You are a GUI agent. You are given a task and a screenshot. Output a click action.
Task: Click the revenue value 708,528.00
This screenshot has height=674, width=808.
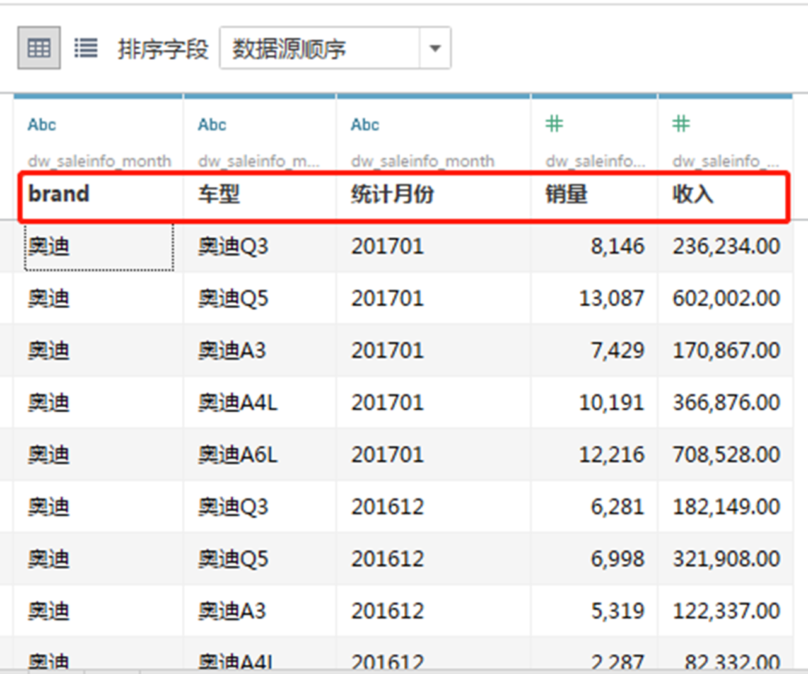[x=727, y=455]
